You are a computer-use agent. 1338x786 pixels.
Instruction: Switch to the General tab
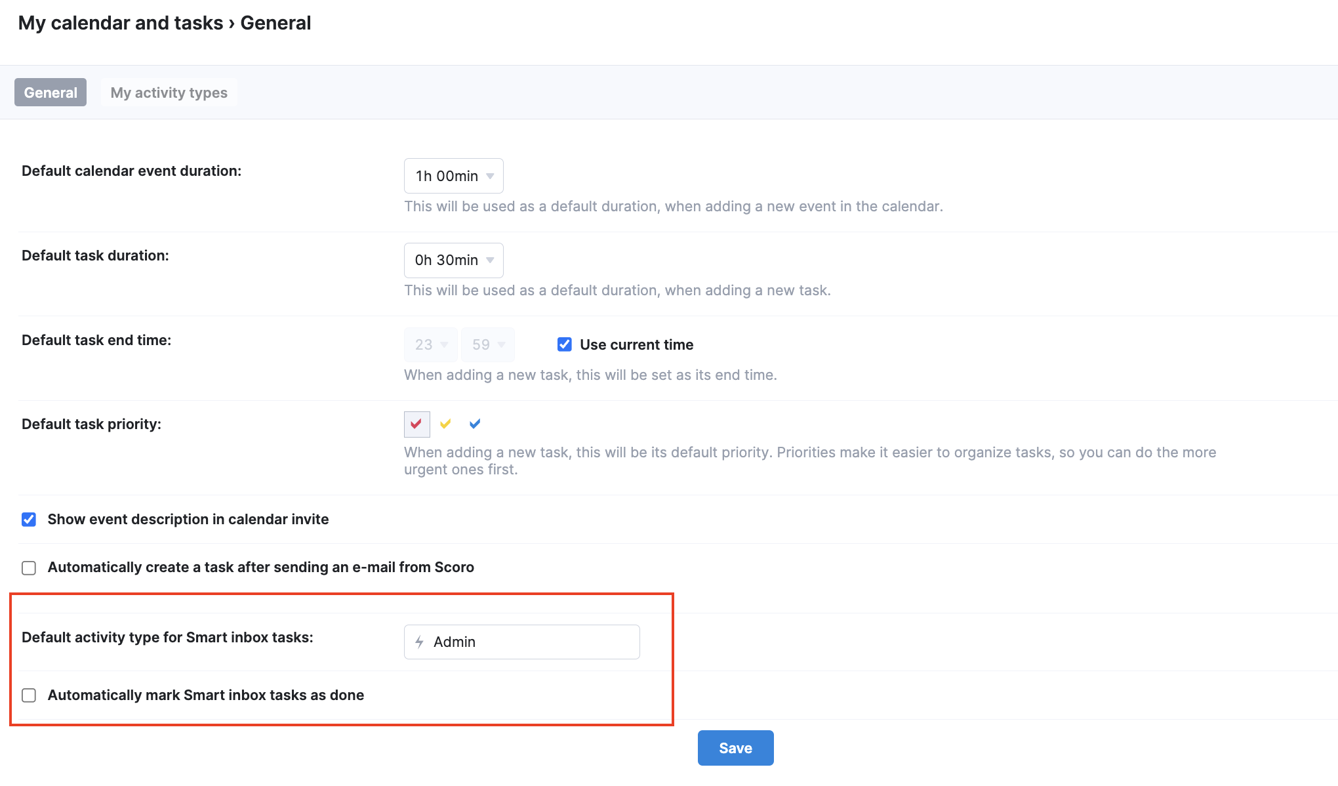51,93
